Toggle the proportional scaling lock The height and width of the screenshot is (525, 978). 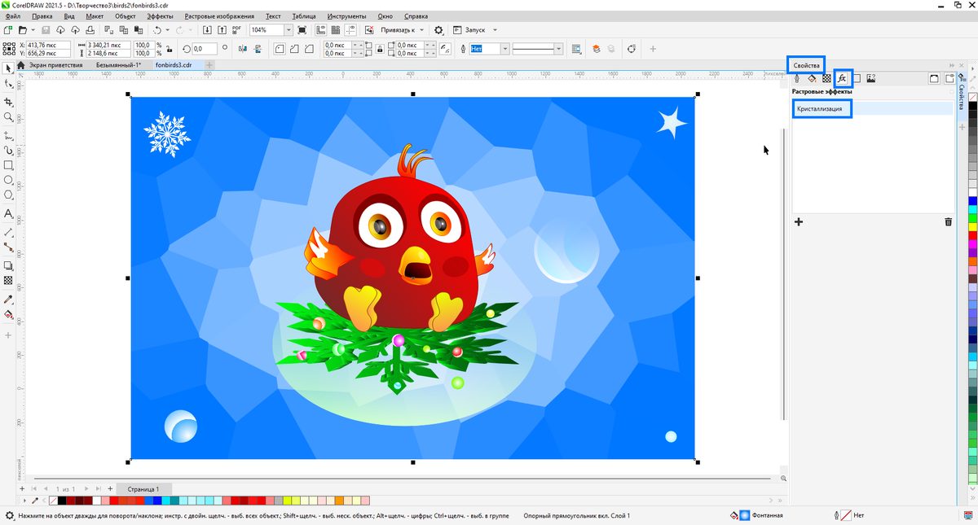point(169,49)
